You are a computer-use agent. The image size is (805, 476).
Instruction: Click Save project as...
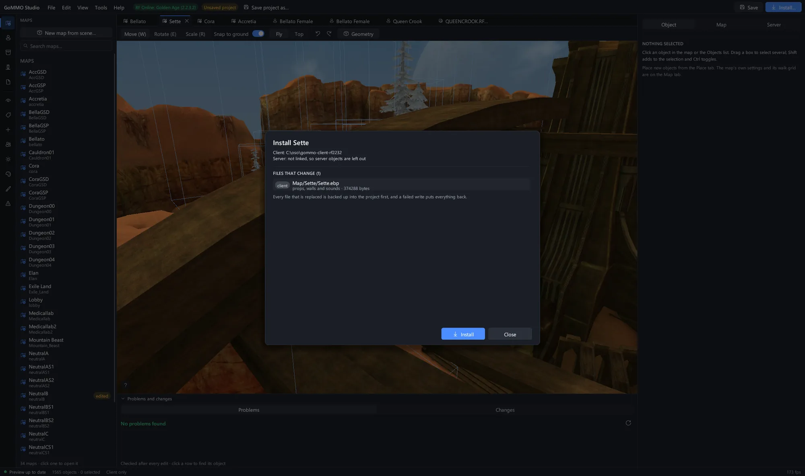266,8
